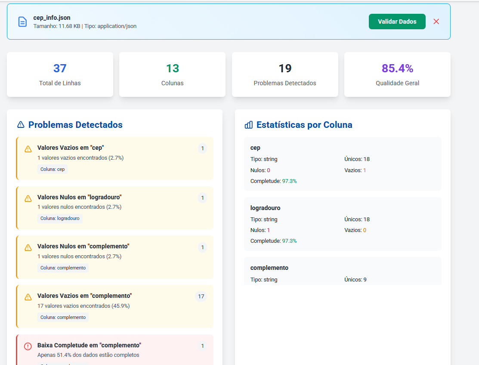Remove the uploaded file with red X
The width and height of the screenshot is (479, 365).
tap(436, 22)
